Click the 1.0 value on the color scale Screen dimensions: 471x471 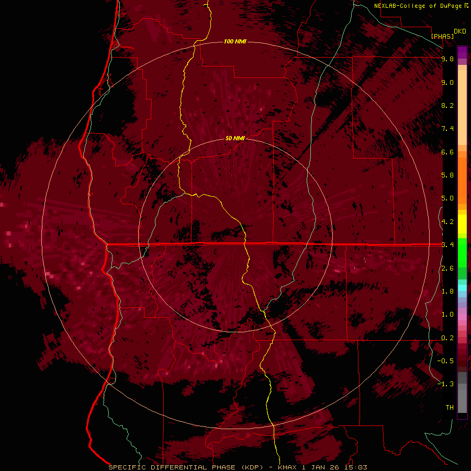pyautogui.click(x=447, y=315)
